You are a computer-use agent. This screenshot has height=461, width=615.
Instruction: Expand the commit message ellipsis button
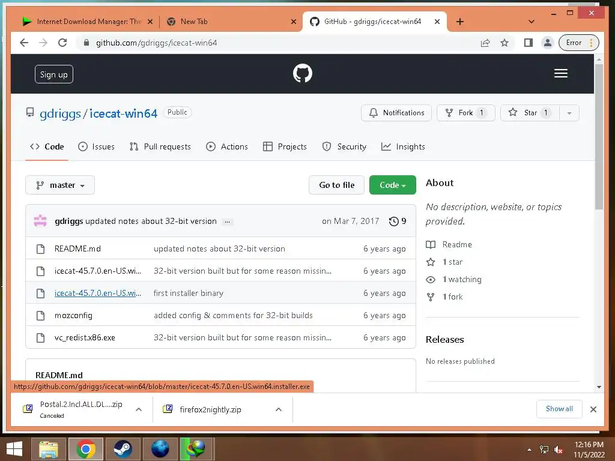(227, 222)
